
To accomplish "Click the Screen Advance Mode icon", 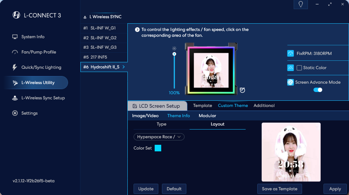I will point(290,82).
